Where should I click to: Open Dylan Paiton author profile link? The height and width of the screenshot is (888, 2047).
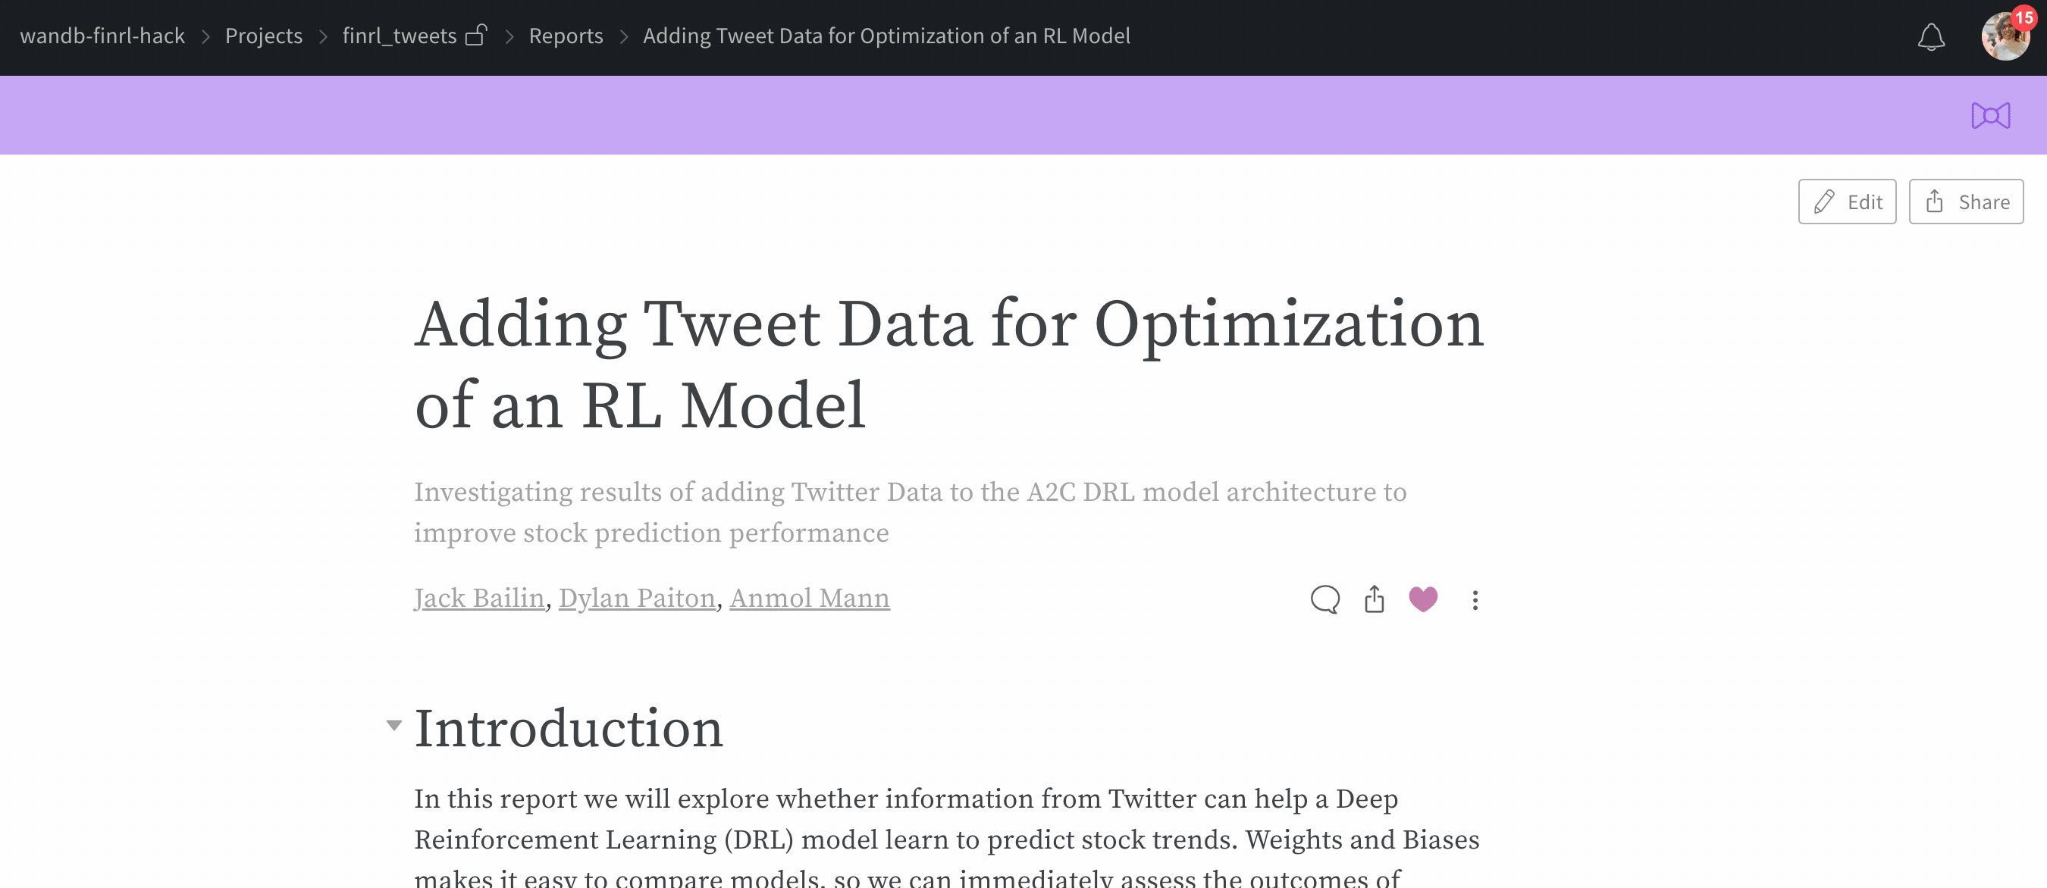pos(636,599)
